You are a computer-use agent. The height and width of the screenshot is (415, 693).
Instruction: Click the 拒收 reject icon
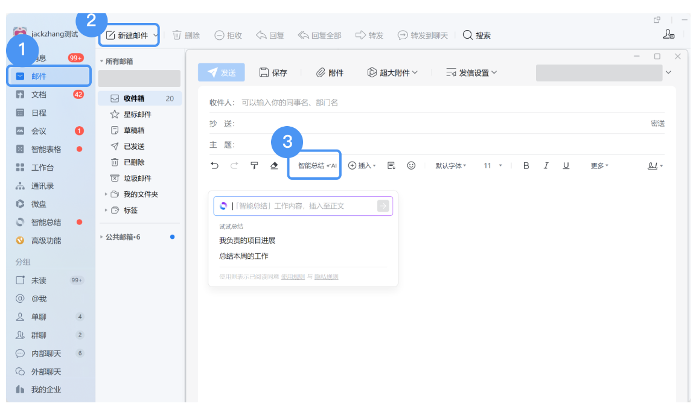pos(219,36)
